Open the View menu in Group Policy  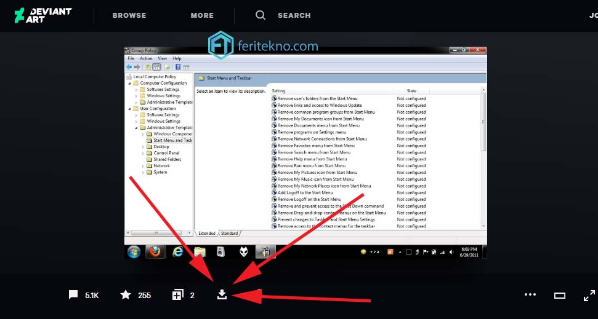coord(163,58)
